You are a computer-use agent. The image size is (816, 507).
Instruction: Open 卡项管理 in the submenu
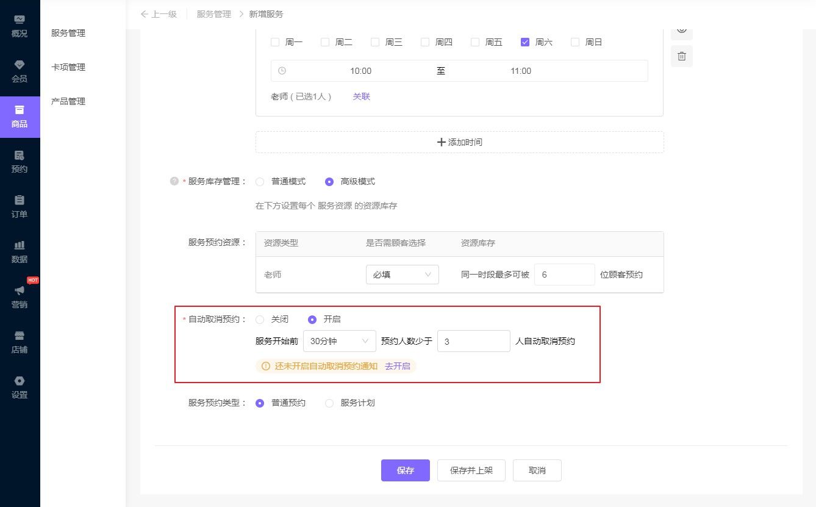(68, 67)
